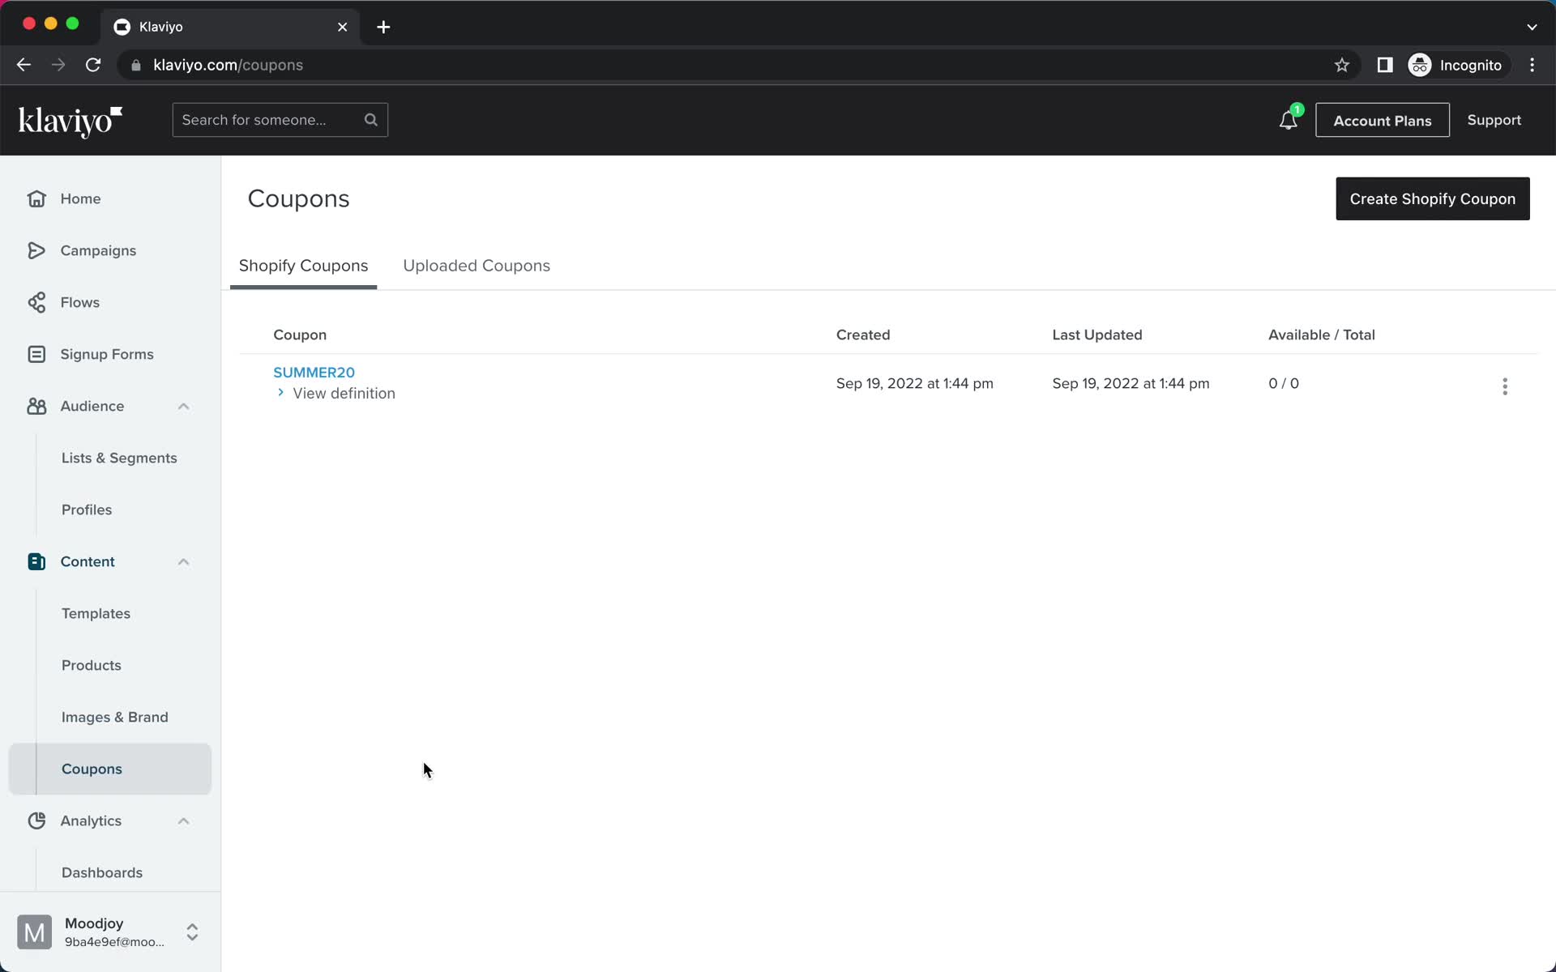1556x972 pixels.
Task: Switch the Moodjoy account selector
Action: point(190,931)
